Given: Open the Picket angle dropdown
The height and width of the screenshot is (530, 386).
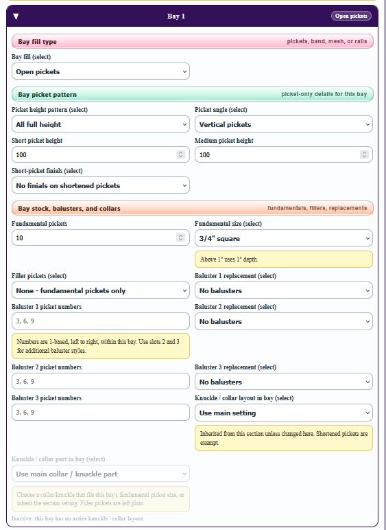Looking at the screenshot, I should [x=284, y=124].
